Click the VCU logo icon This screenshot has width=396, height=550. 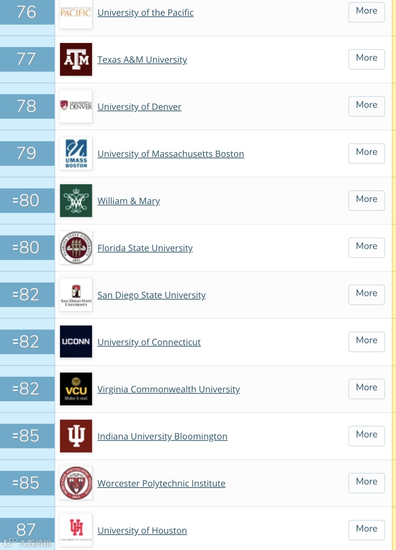(76, 389)
